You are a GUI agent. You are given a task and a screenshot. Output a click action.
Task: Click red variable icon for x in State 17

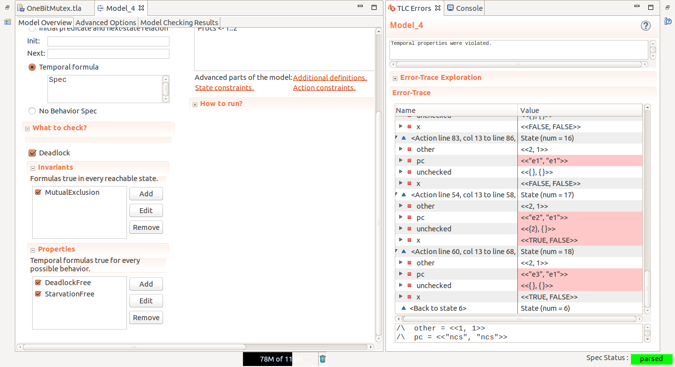410,240
